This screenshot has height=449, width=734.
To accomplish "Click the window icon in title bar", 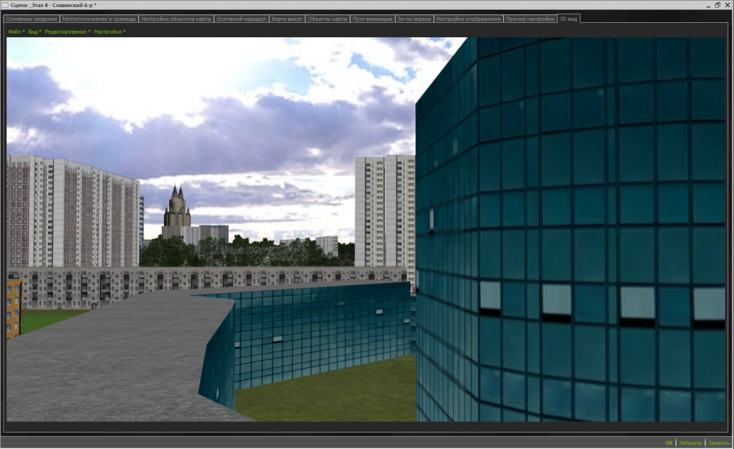I will pos(5,5).
